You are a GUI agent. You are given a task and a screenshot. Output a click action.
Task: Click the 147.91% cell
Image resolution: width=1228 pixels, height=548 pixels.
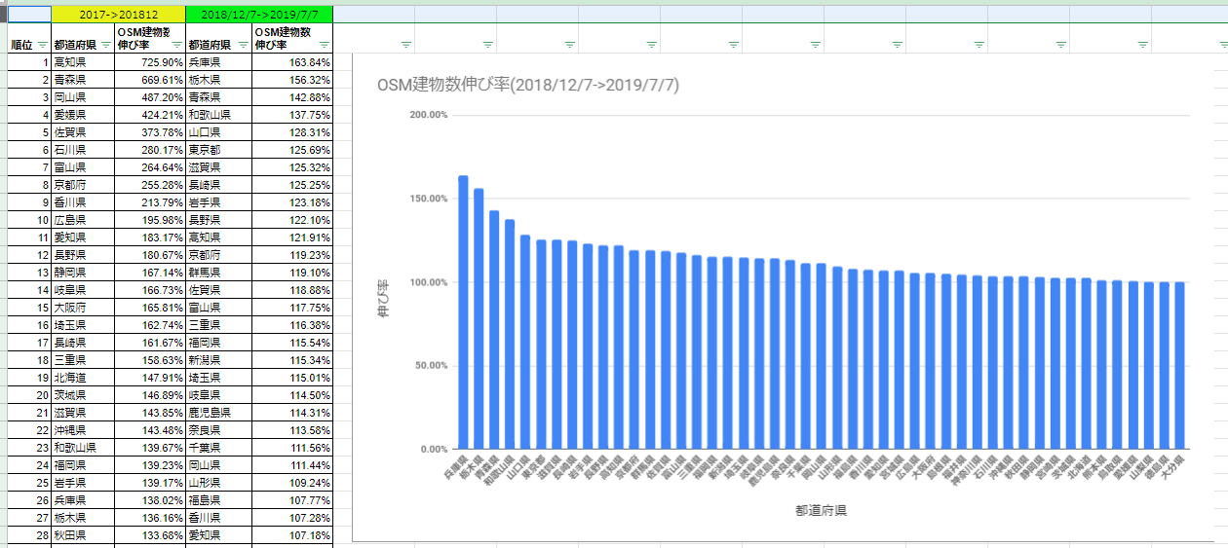point(150,378)
